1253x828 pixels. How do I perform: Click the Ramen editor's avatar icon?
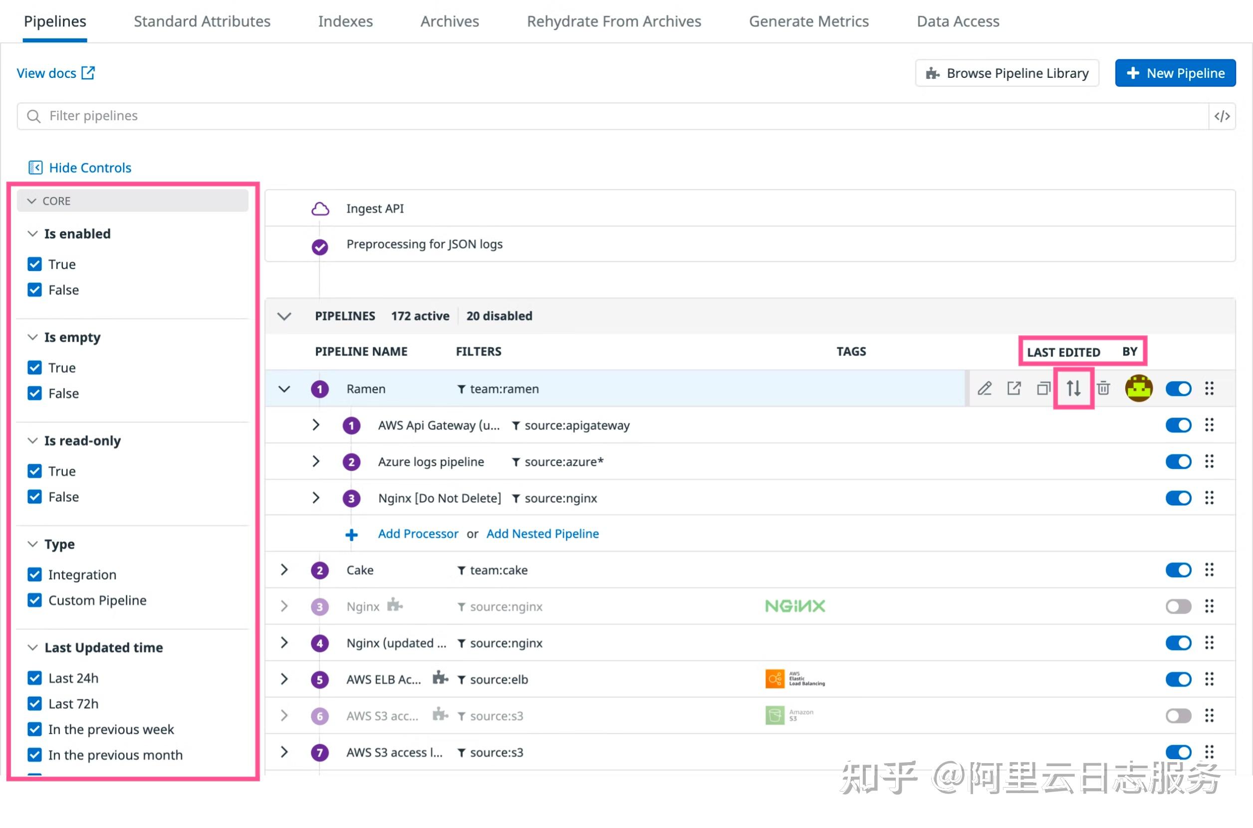pyautogui.click(x=1138, y=389)
